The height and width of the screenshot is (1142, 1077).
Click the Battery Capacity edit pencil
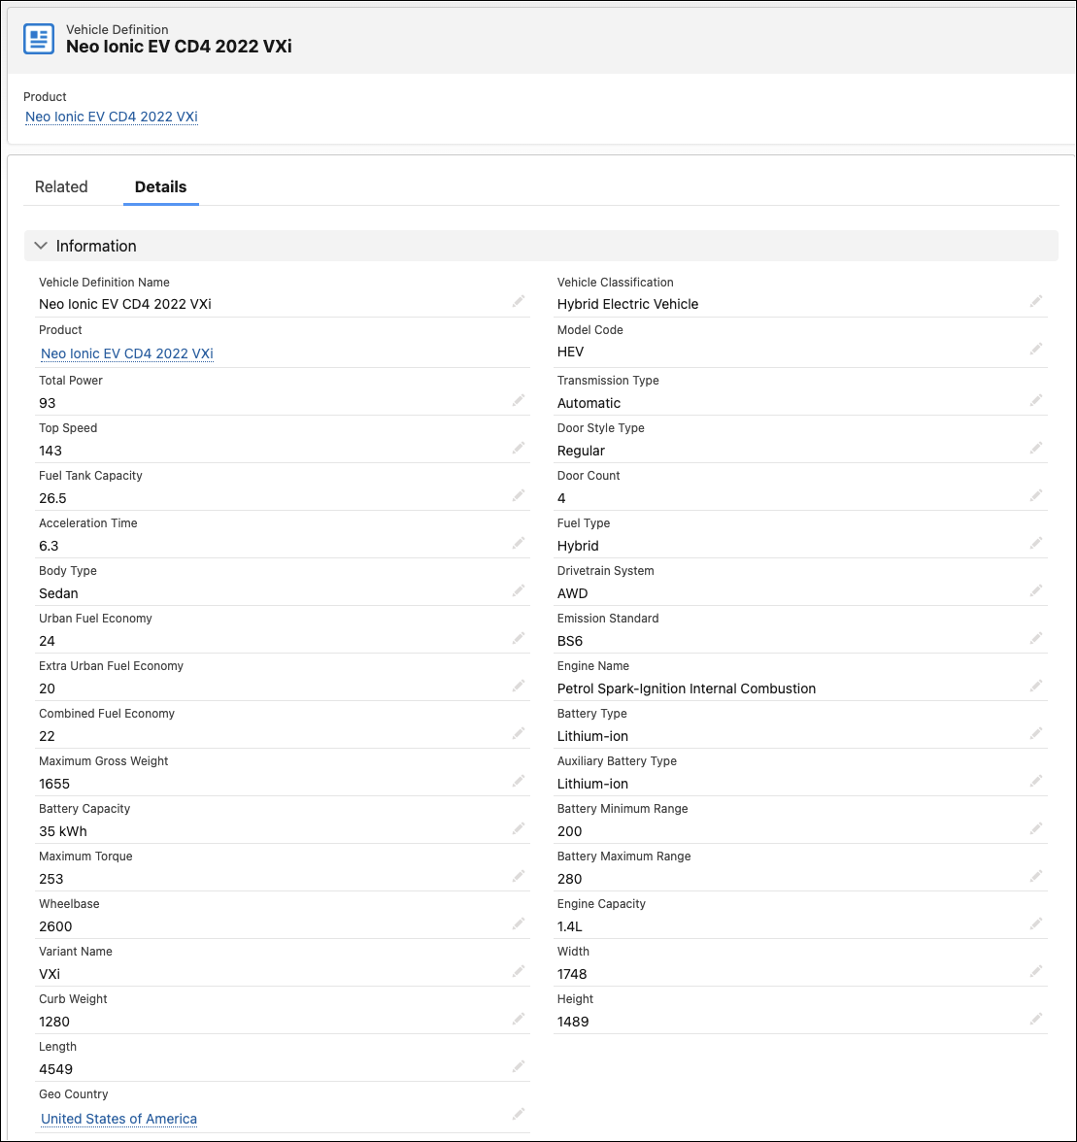519,828
